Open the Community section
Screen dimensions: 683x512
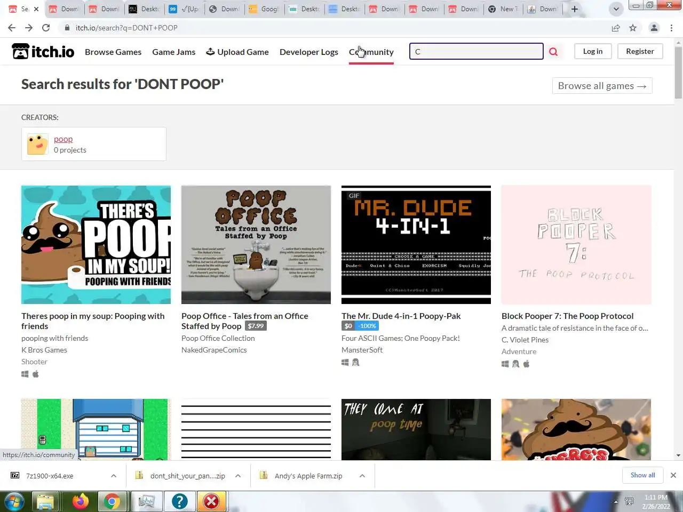tap(371, 52)
